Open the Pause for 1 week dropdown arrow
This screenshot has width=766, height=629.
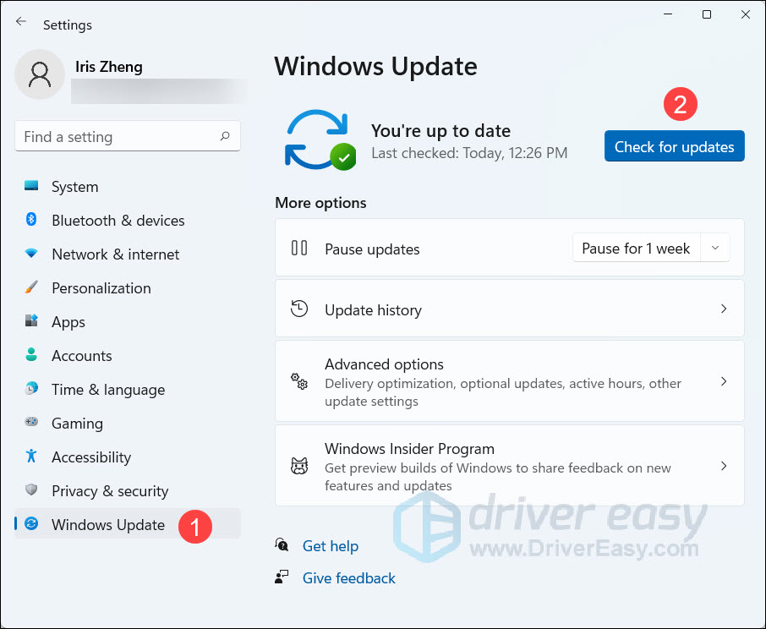coord(715,249)
